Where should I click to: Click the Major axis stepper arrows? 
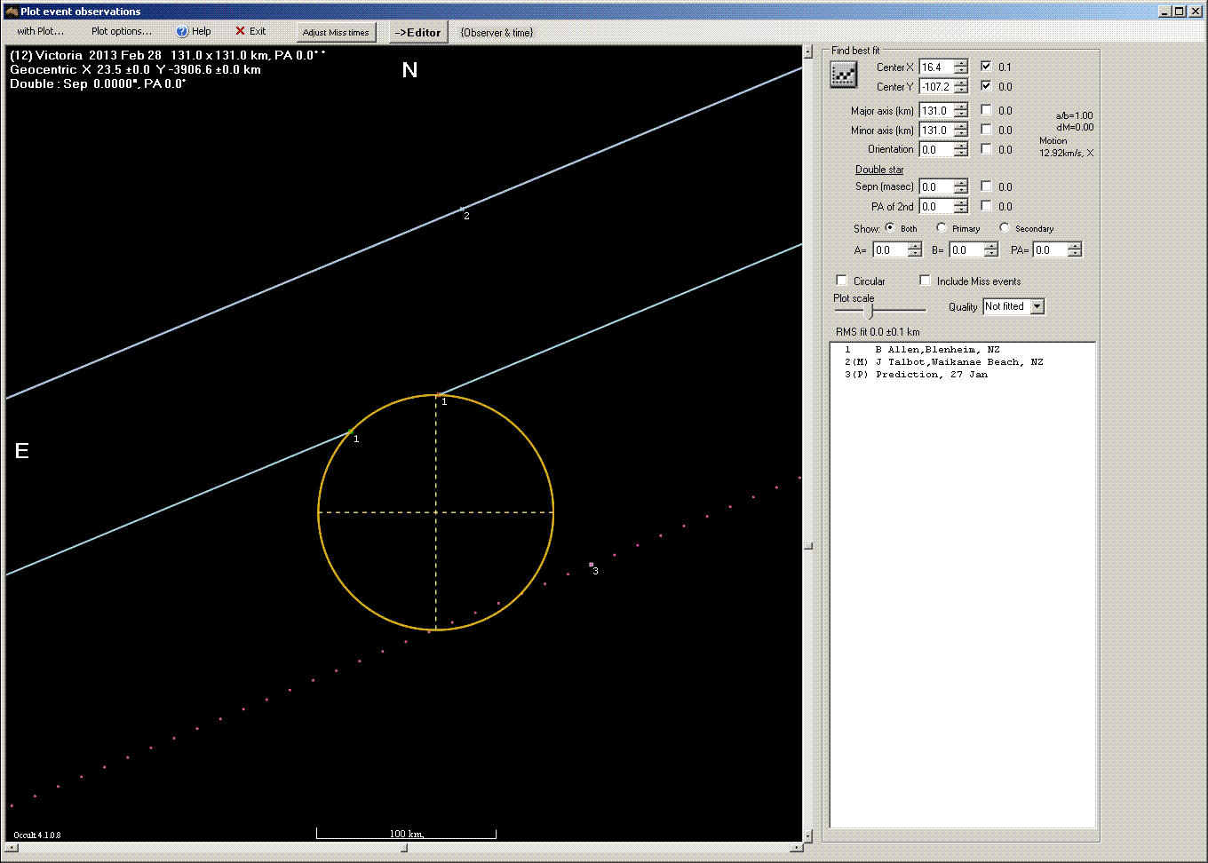tap(960, 111)
